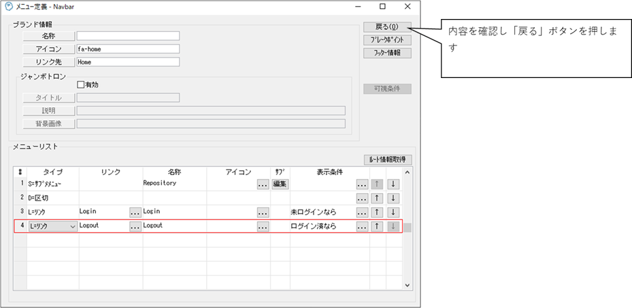Image resolution: width=632 pixels, height=308 pixels.
Task: Browse link for Logout row ellipsis
Action: [135, 227]
